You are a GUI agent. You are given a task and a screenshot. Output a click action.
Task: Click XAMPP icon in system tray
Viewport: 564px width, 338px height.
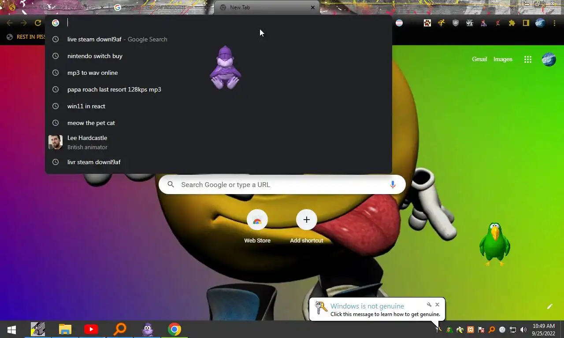pos(471,330)
